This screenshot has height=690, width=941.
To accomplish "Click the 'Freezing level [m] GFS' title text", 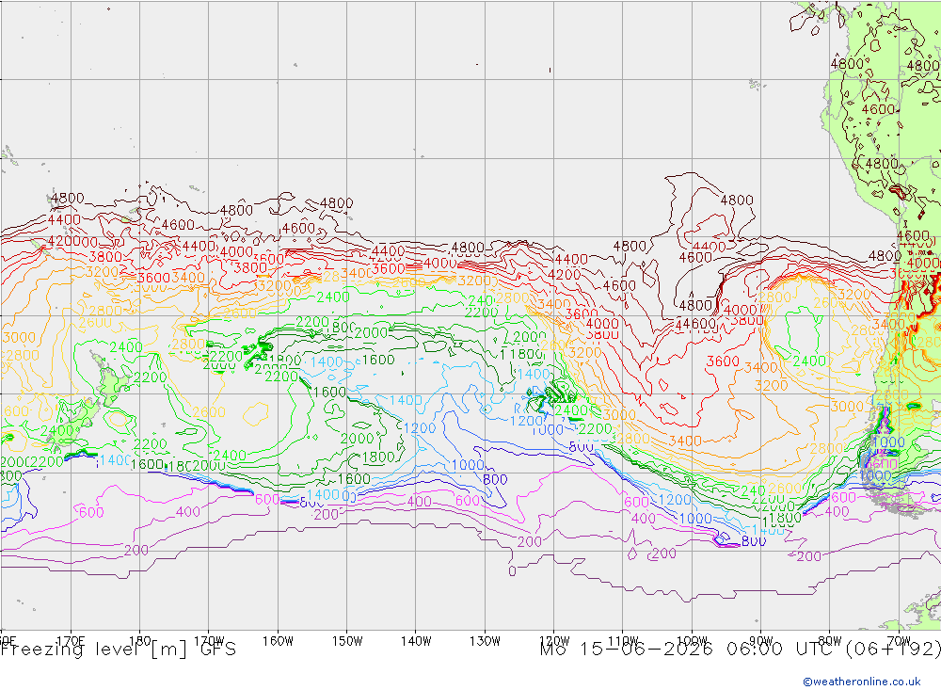I will pos(119,650).
